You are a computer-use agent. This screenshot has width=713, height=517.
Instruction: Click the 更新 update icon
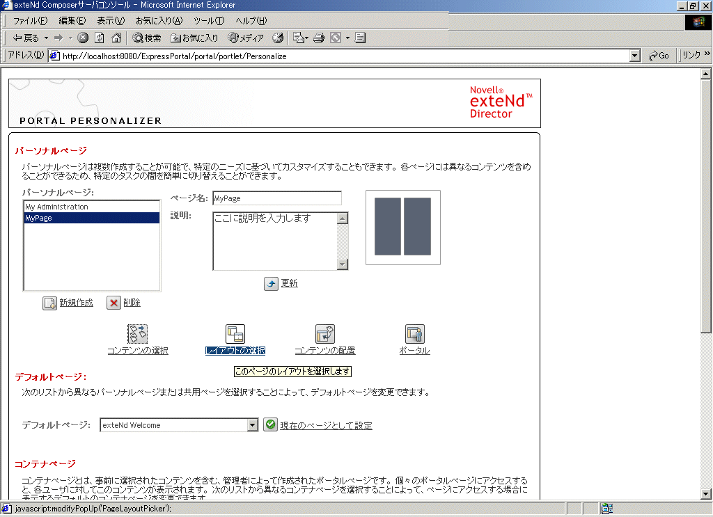(x=271, y=283)
